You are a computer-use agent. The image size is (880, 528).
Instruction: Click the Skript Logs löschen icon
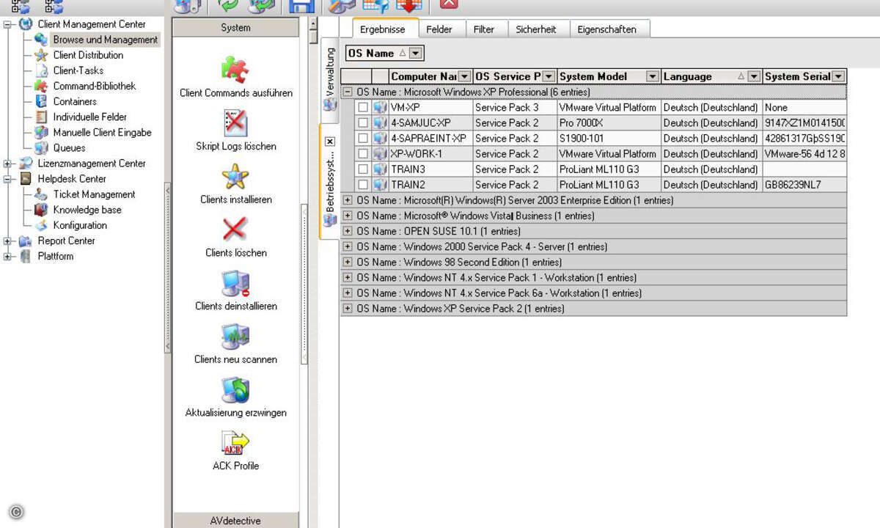point(235,123)
